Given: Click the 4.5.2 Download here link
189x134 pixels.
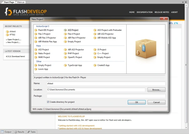Looking at the screenshot, I should (x=15, y=56).
